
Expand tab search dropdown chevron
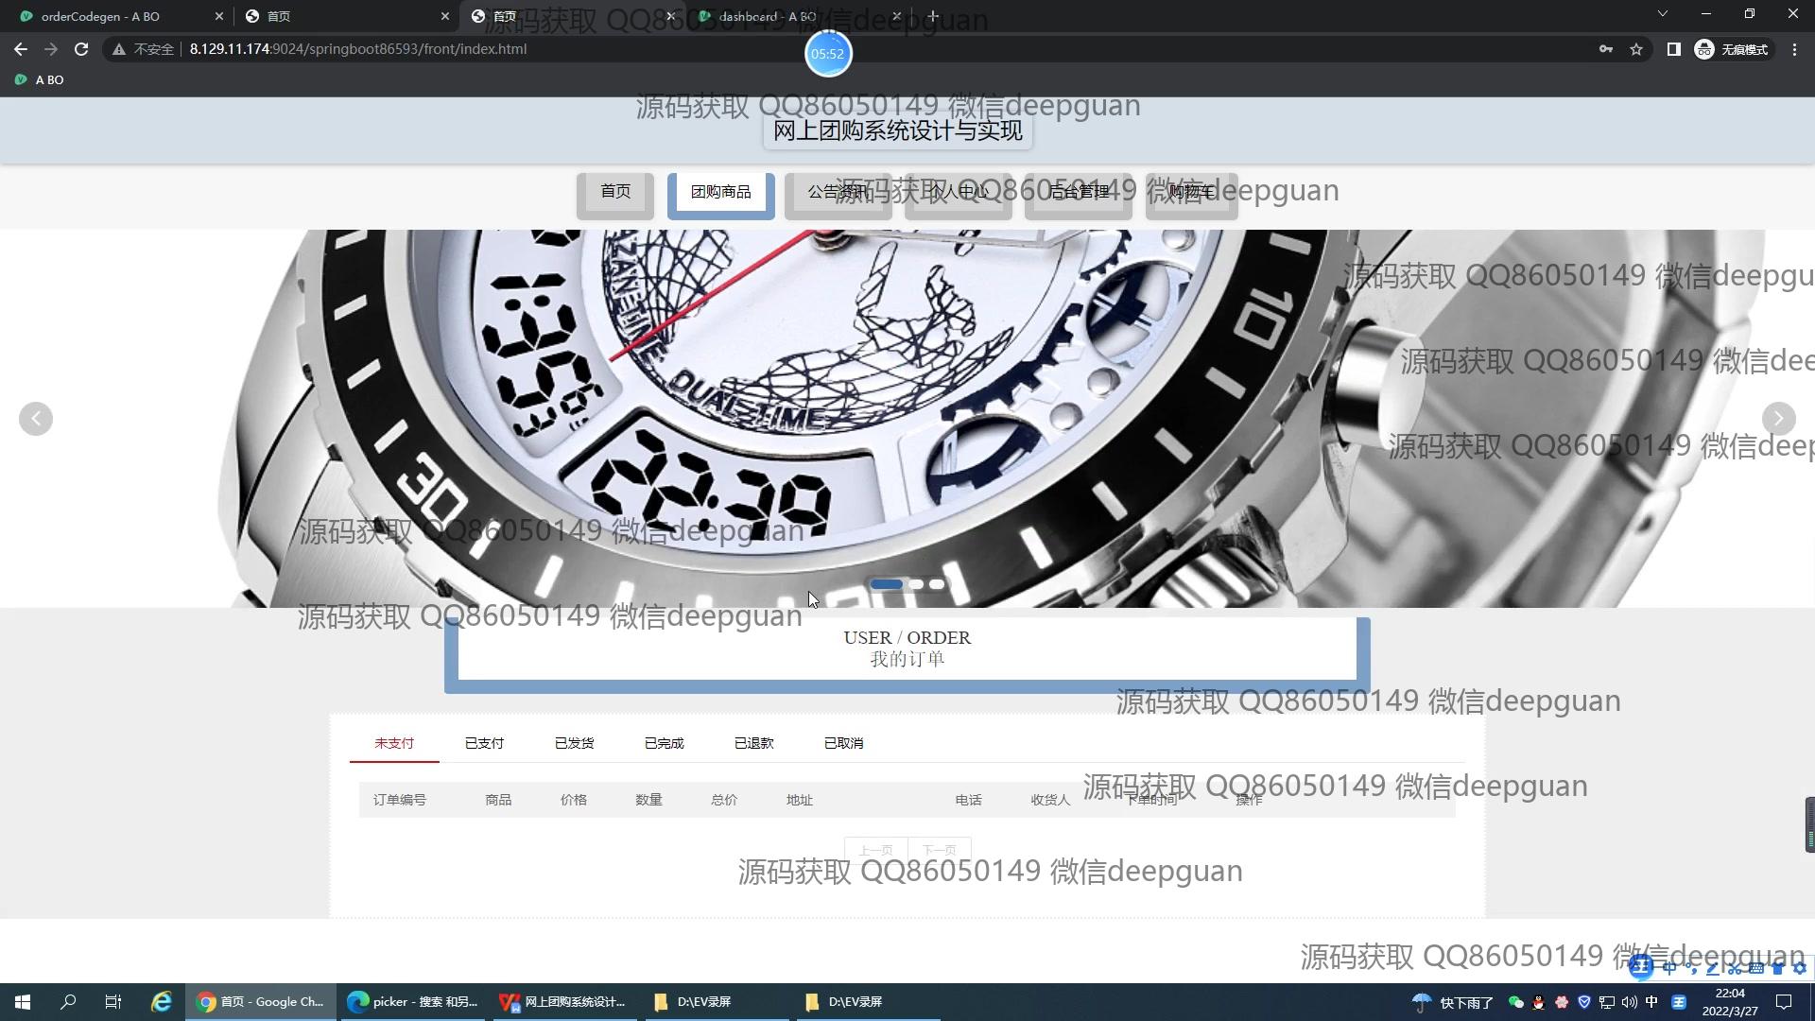tap(1663, 14)
